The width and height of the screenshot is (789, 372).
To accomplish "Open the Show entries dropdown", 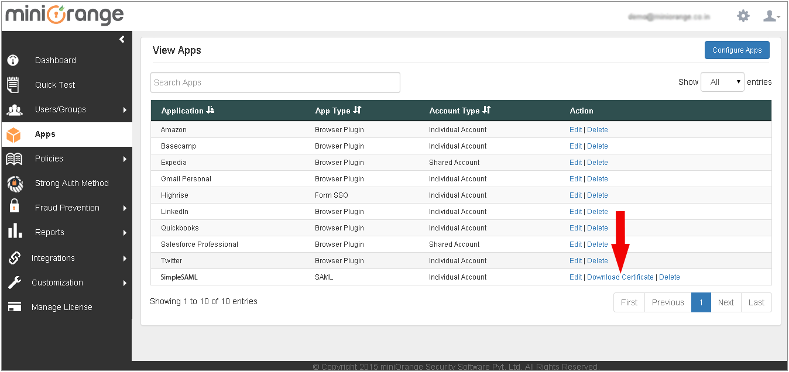I will click(722, 82).
